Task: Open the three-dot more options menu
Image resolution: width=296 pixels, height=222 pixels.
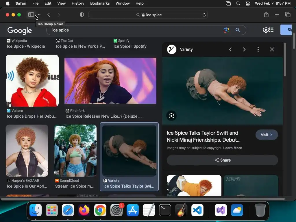Action: [x=258, y=49]
